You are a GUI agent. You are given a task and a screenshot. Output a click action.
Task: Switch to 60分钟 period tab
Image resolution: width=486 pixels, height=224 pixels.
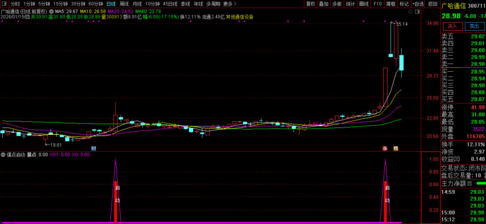click(95, 4)
